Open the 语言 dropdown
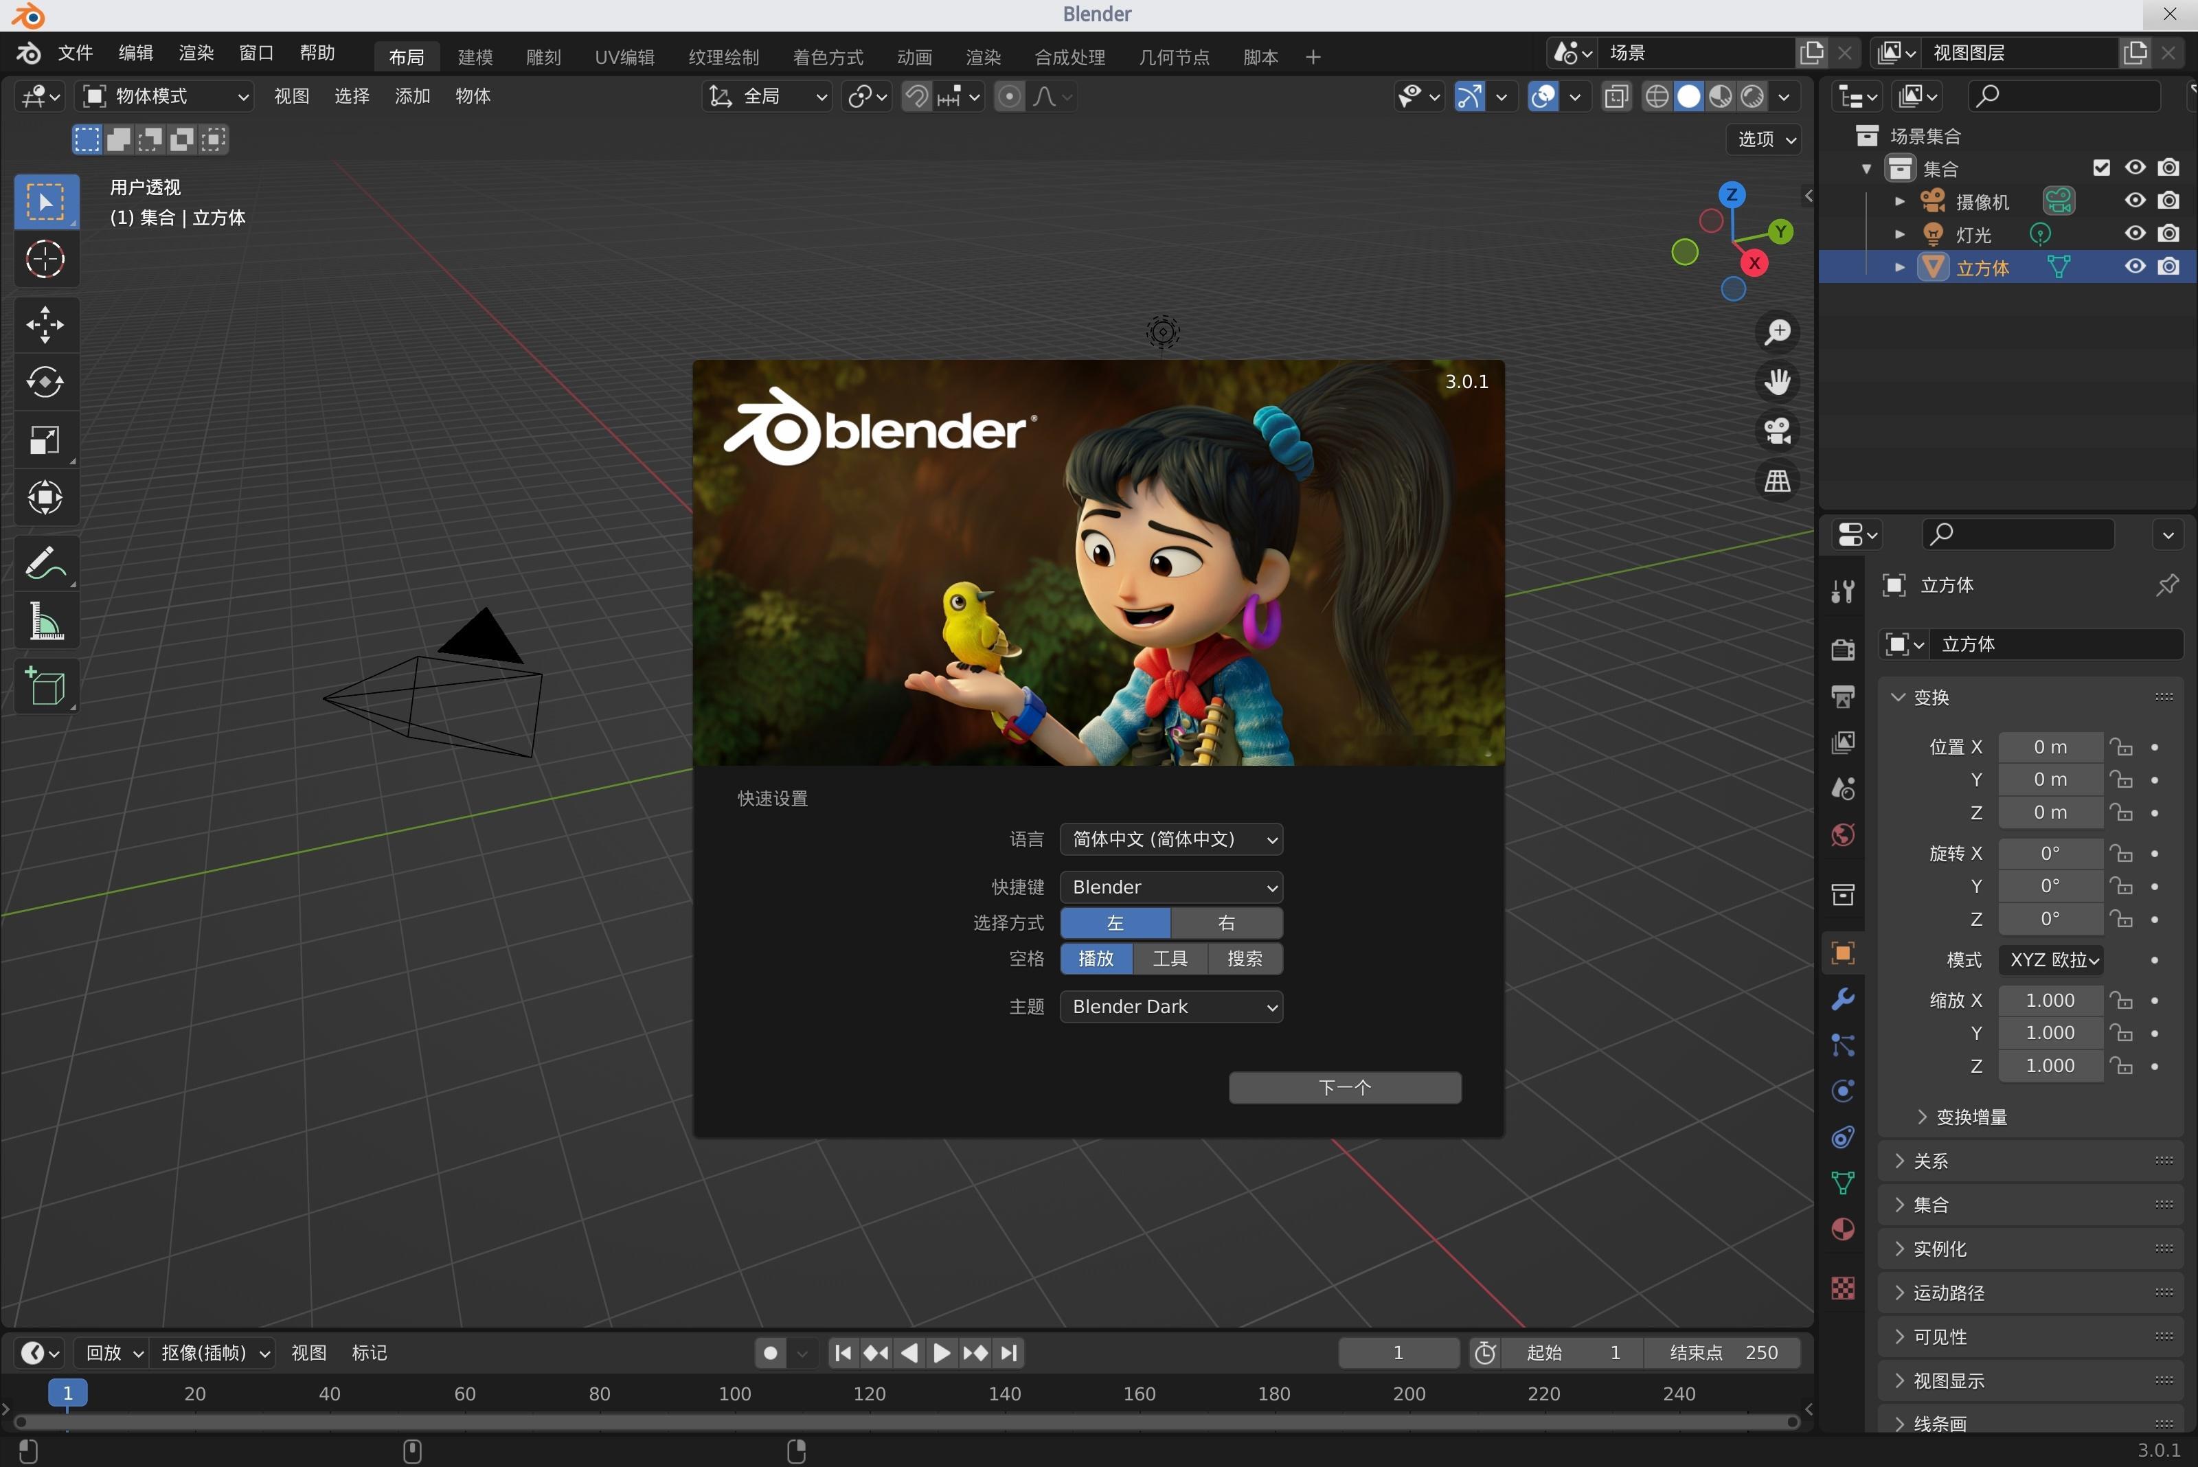2198x1467 pixels. coord(1170,839)
